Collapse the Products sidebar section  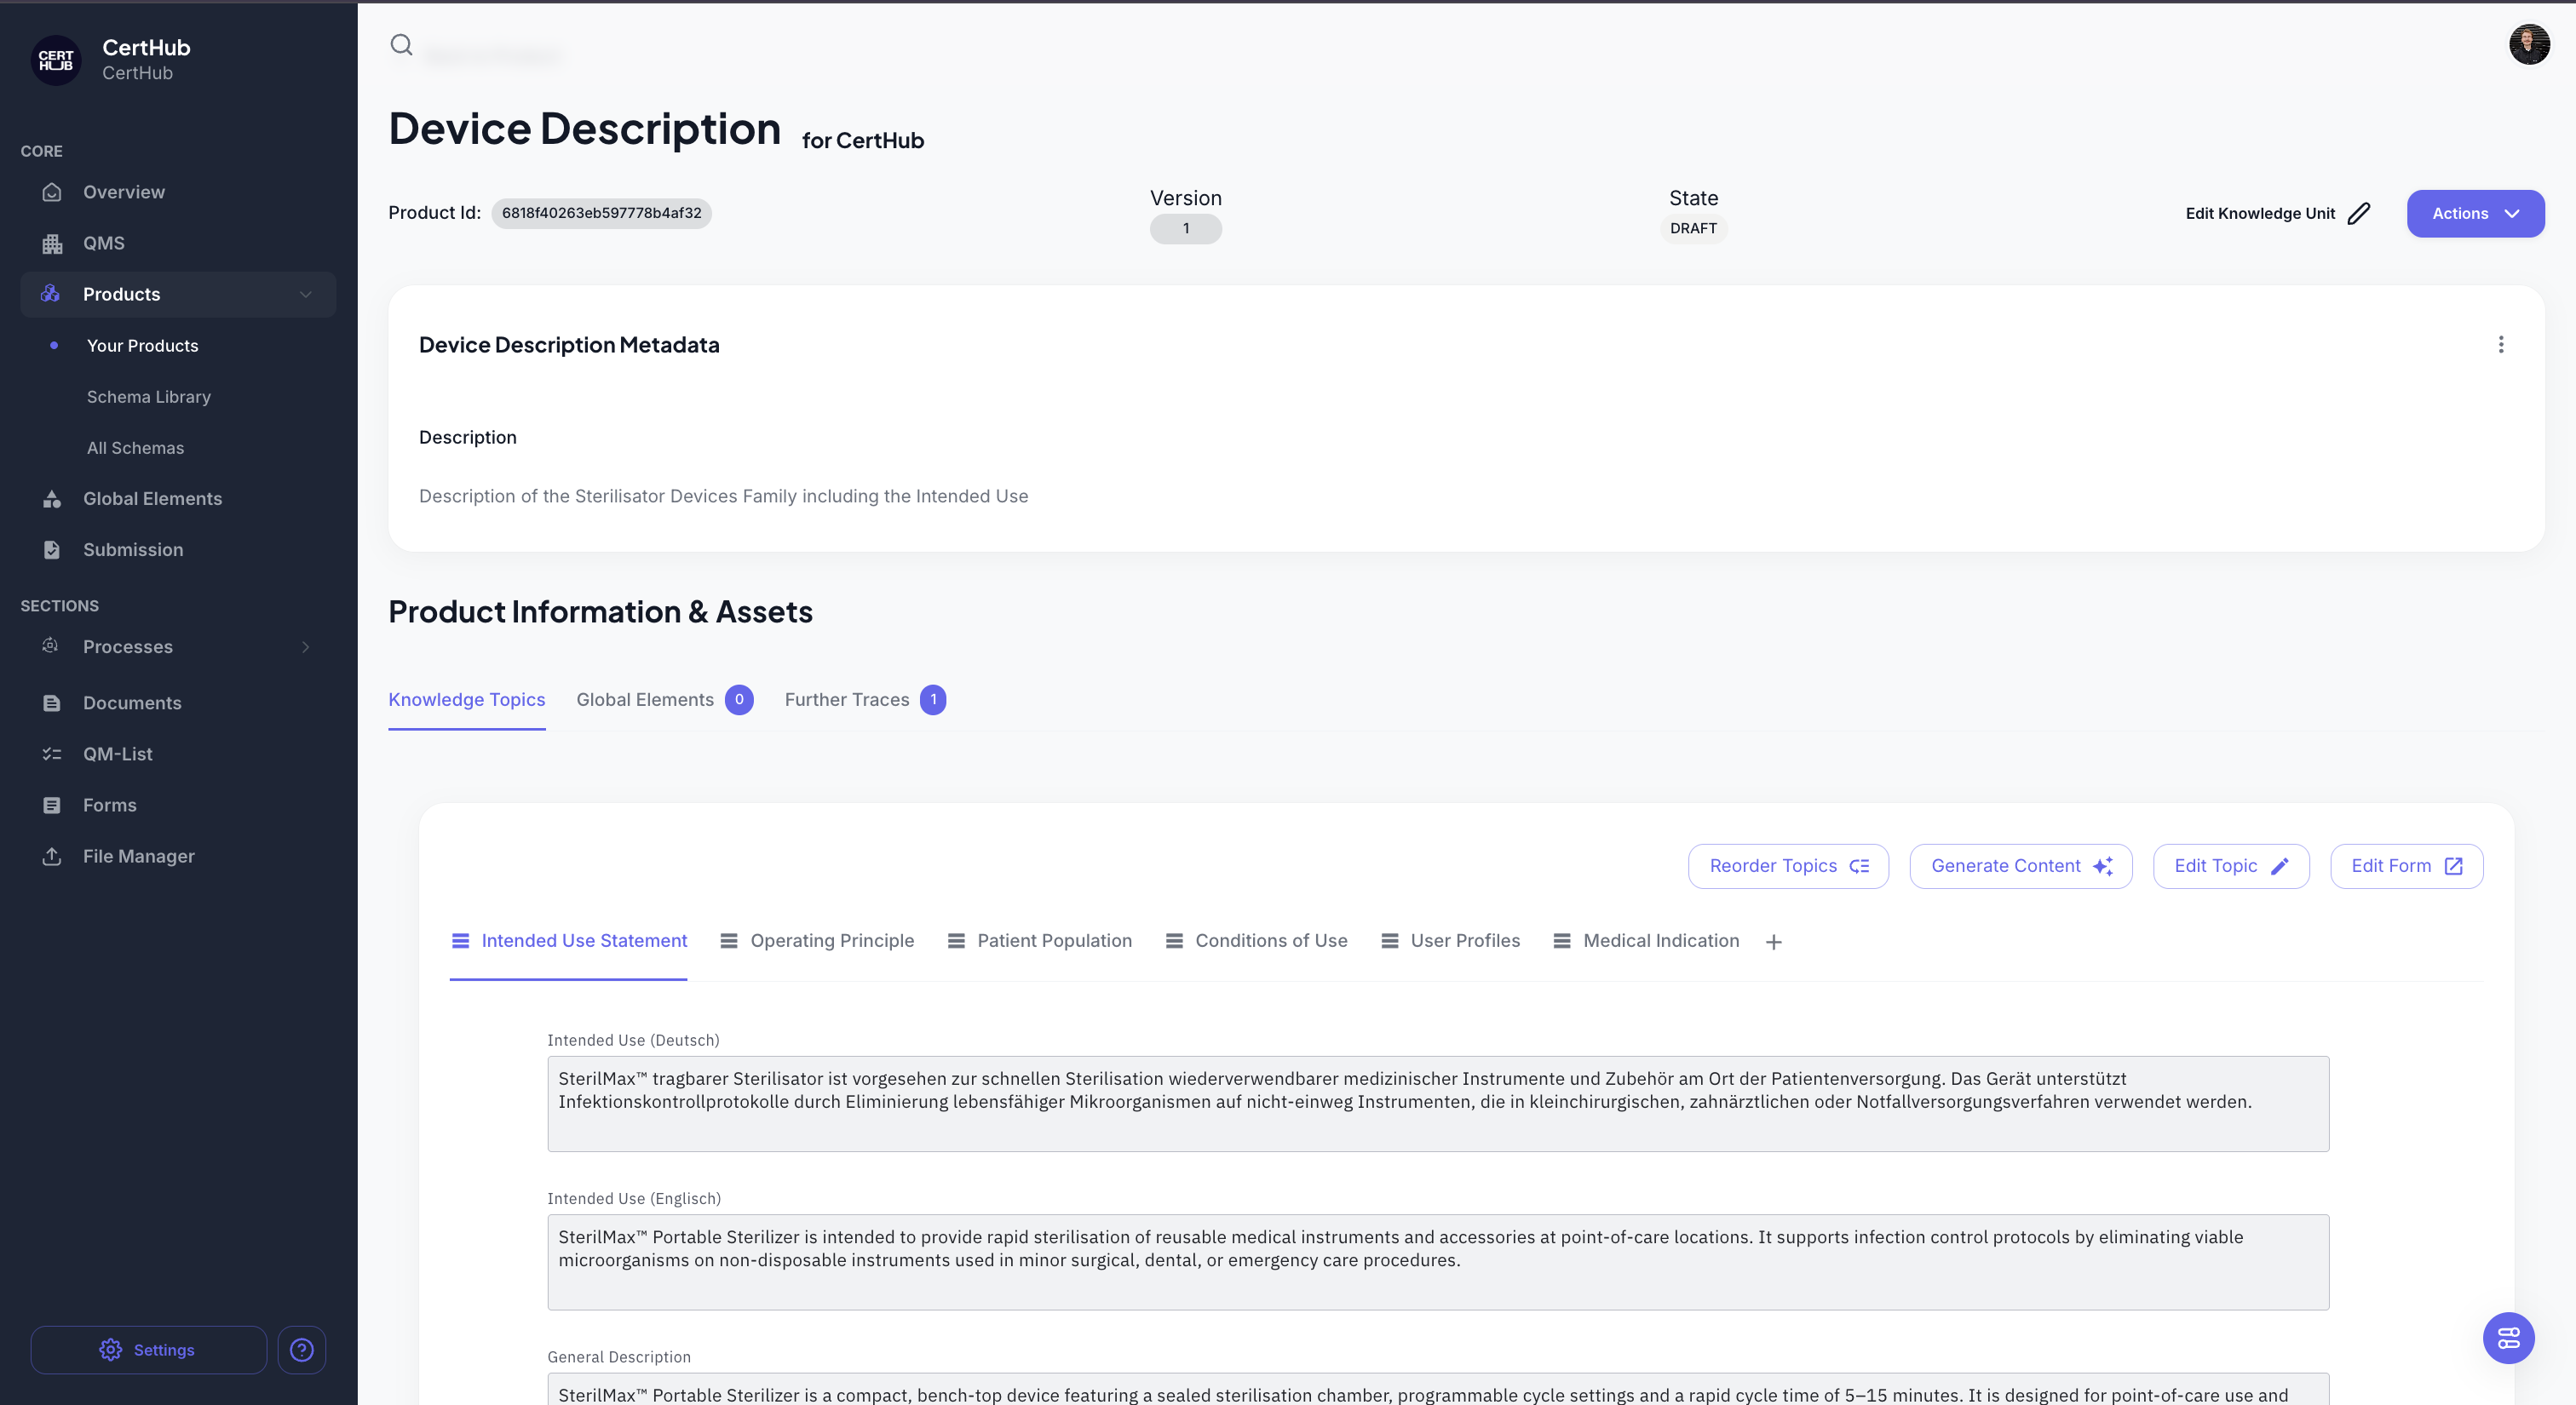305,295
